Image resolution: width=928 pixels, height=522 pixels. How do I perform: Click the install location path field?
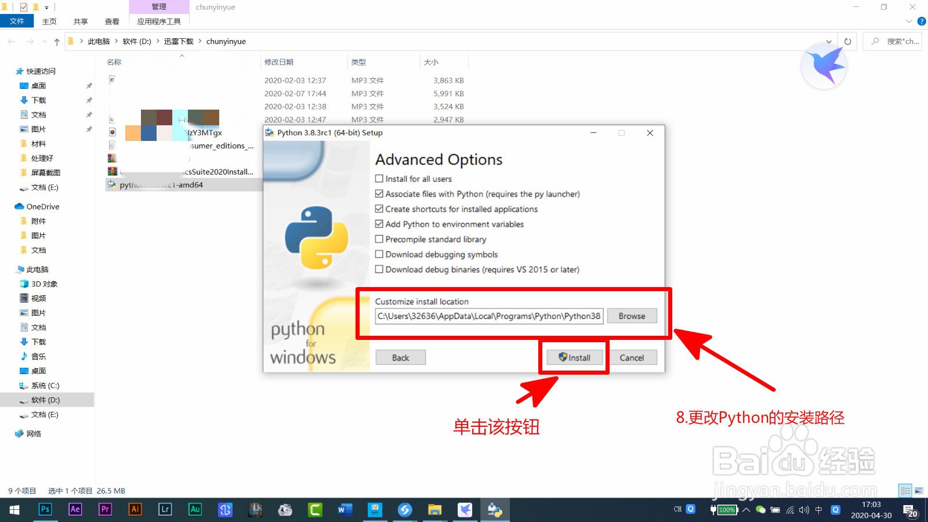(489, 316)
